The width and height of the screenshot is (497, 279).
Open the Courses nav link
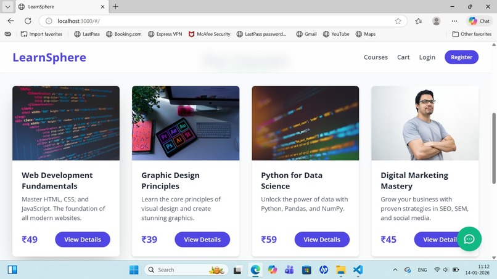tap(376, 57)
